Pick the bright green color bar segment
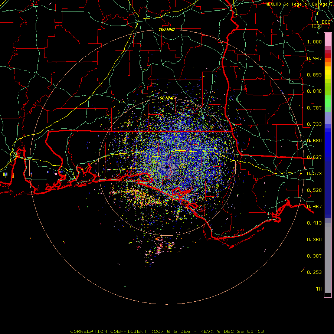 click(328, 101)
